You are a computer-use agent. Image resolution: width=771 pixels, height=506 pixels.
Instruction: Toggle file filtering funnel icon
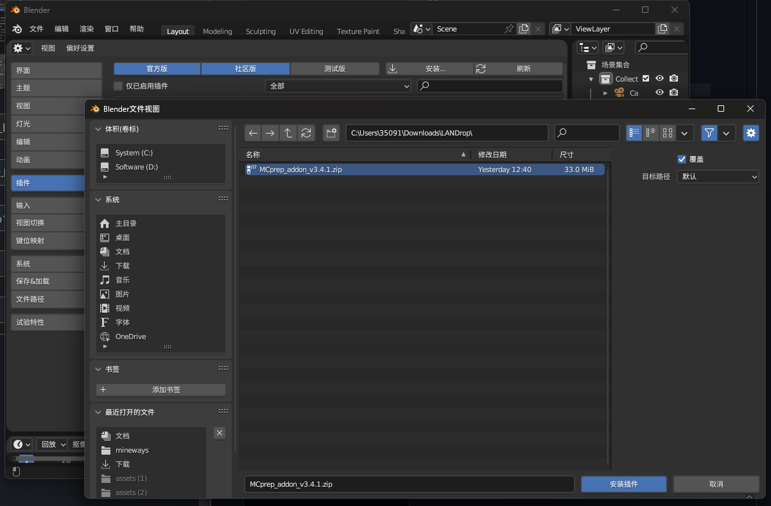(709, 133)
